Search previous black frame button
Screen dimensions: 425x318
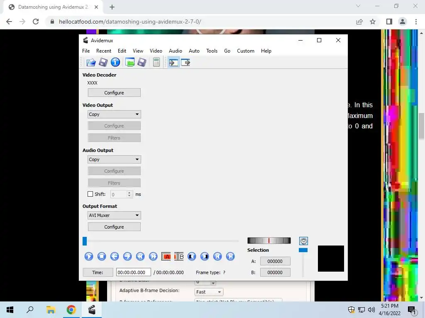pos(192,256)
